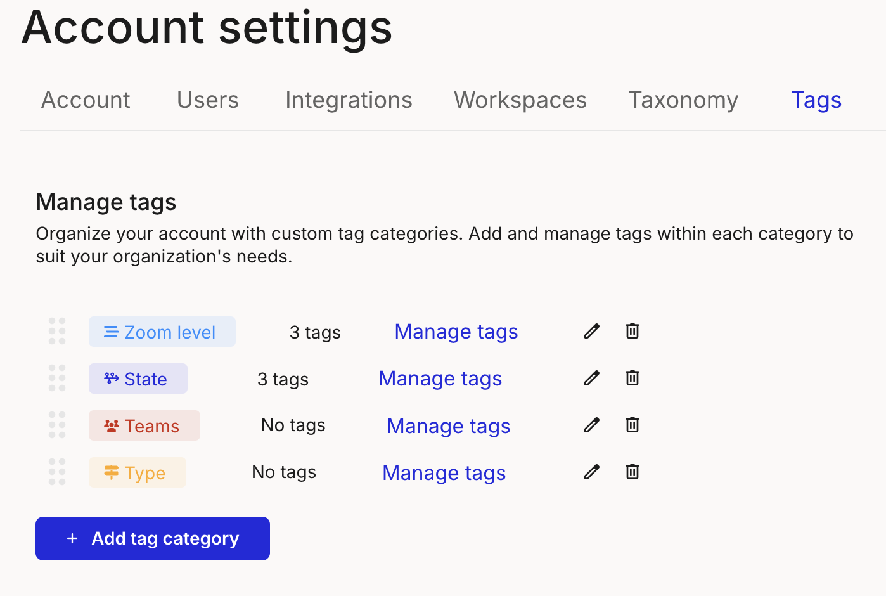
Task: Click the drag handle beside Teams
Action: pos(57,425)
